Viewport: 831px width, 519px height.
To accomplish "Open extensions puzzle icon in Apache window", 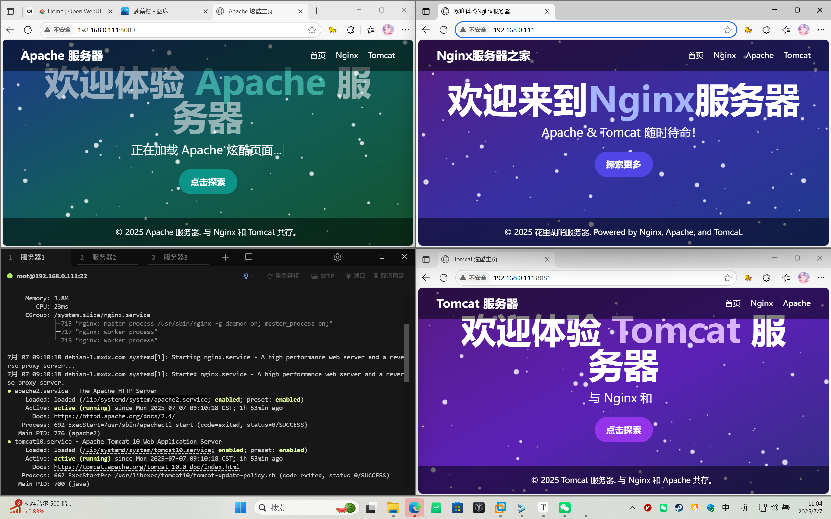I will [x=350, y=30].
